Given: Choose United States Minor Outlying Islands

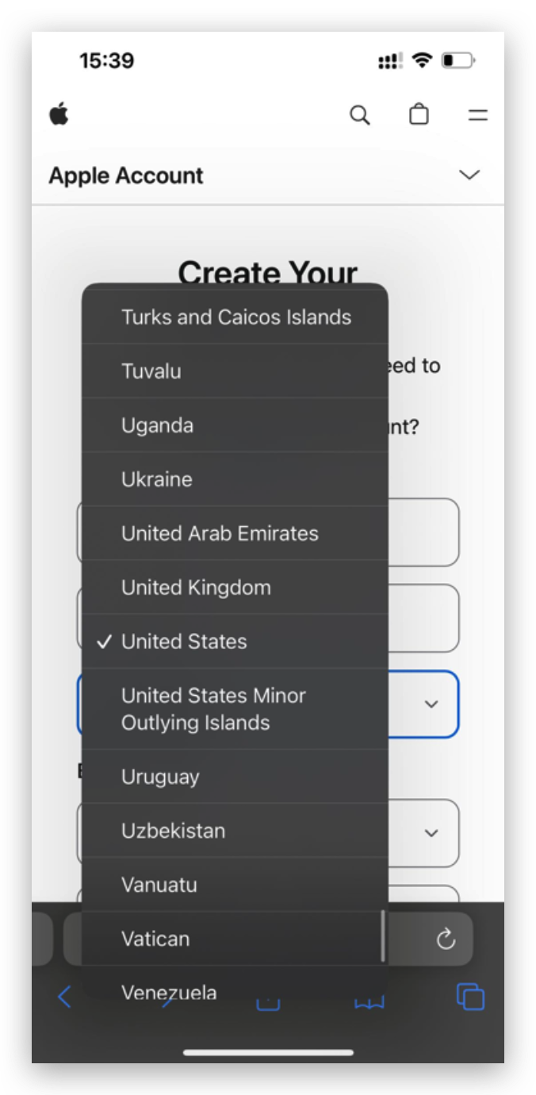Looking at the screenshot, I should [235, 709].
